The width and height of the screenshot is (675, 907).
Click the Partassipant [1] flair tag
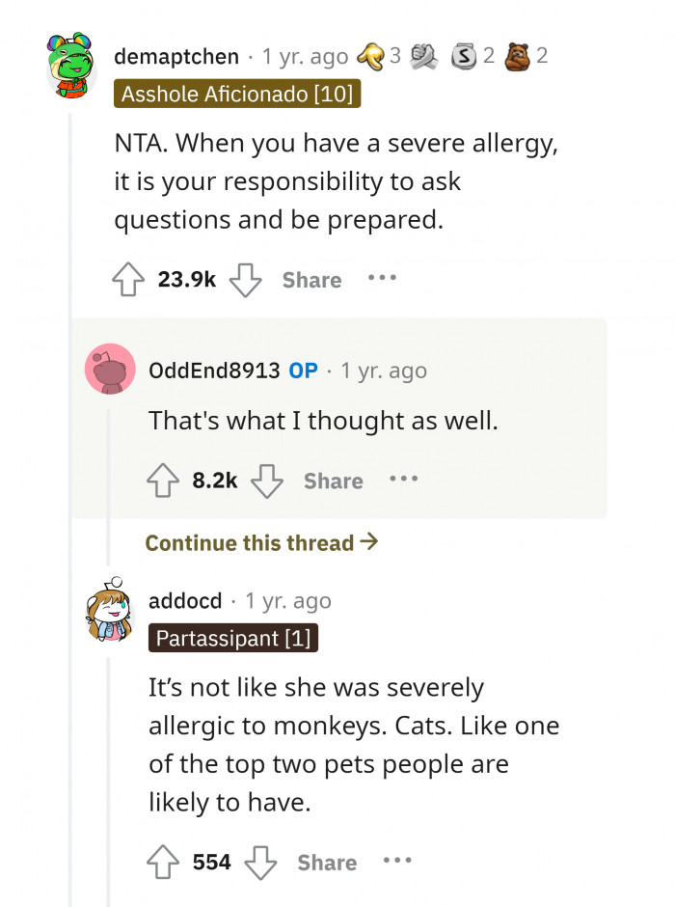click(x=232, y=638)
